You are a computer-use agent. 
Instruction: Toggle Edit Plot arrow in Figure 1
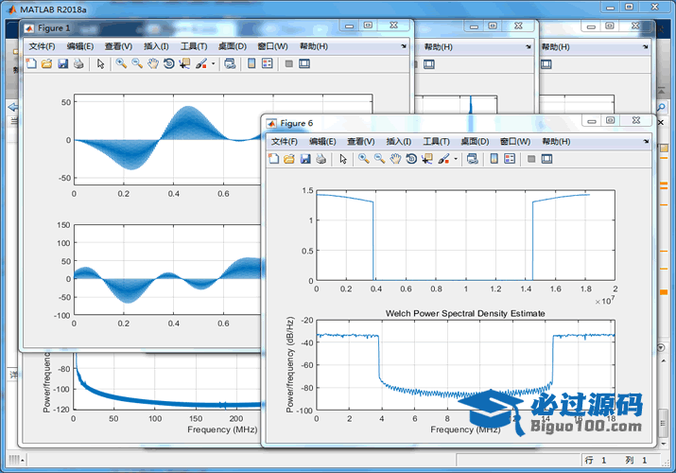100,63
